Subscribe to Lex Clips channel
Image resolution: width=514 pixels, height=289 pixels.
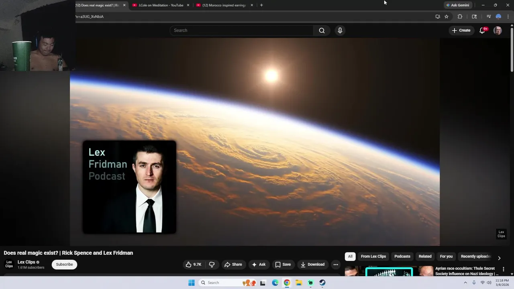tap(64, 265)
